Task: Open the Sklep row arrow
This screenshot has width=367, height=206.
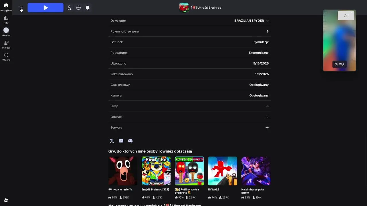Action: point(267,106)
